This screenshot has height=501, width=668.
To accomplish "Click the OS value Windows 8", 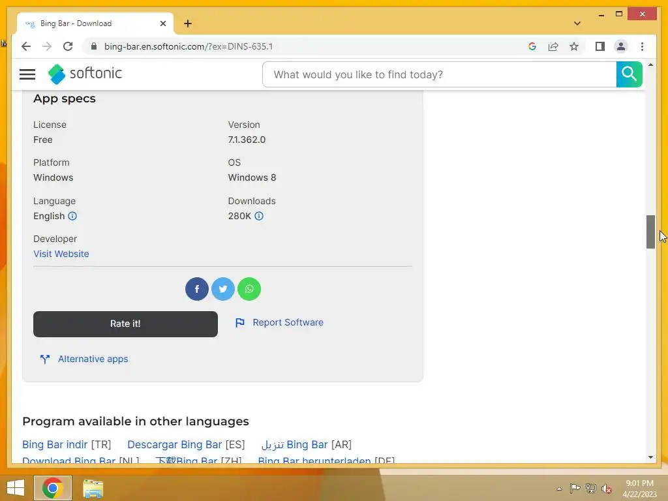I will (252, 177).
